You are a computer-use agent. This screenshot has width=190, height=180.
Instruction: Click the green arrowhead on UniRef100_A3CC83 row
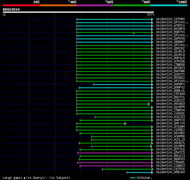tap(152, 117)
